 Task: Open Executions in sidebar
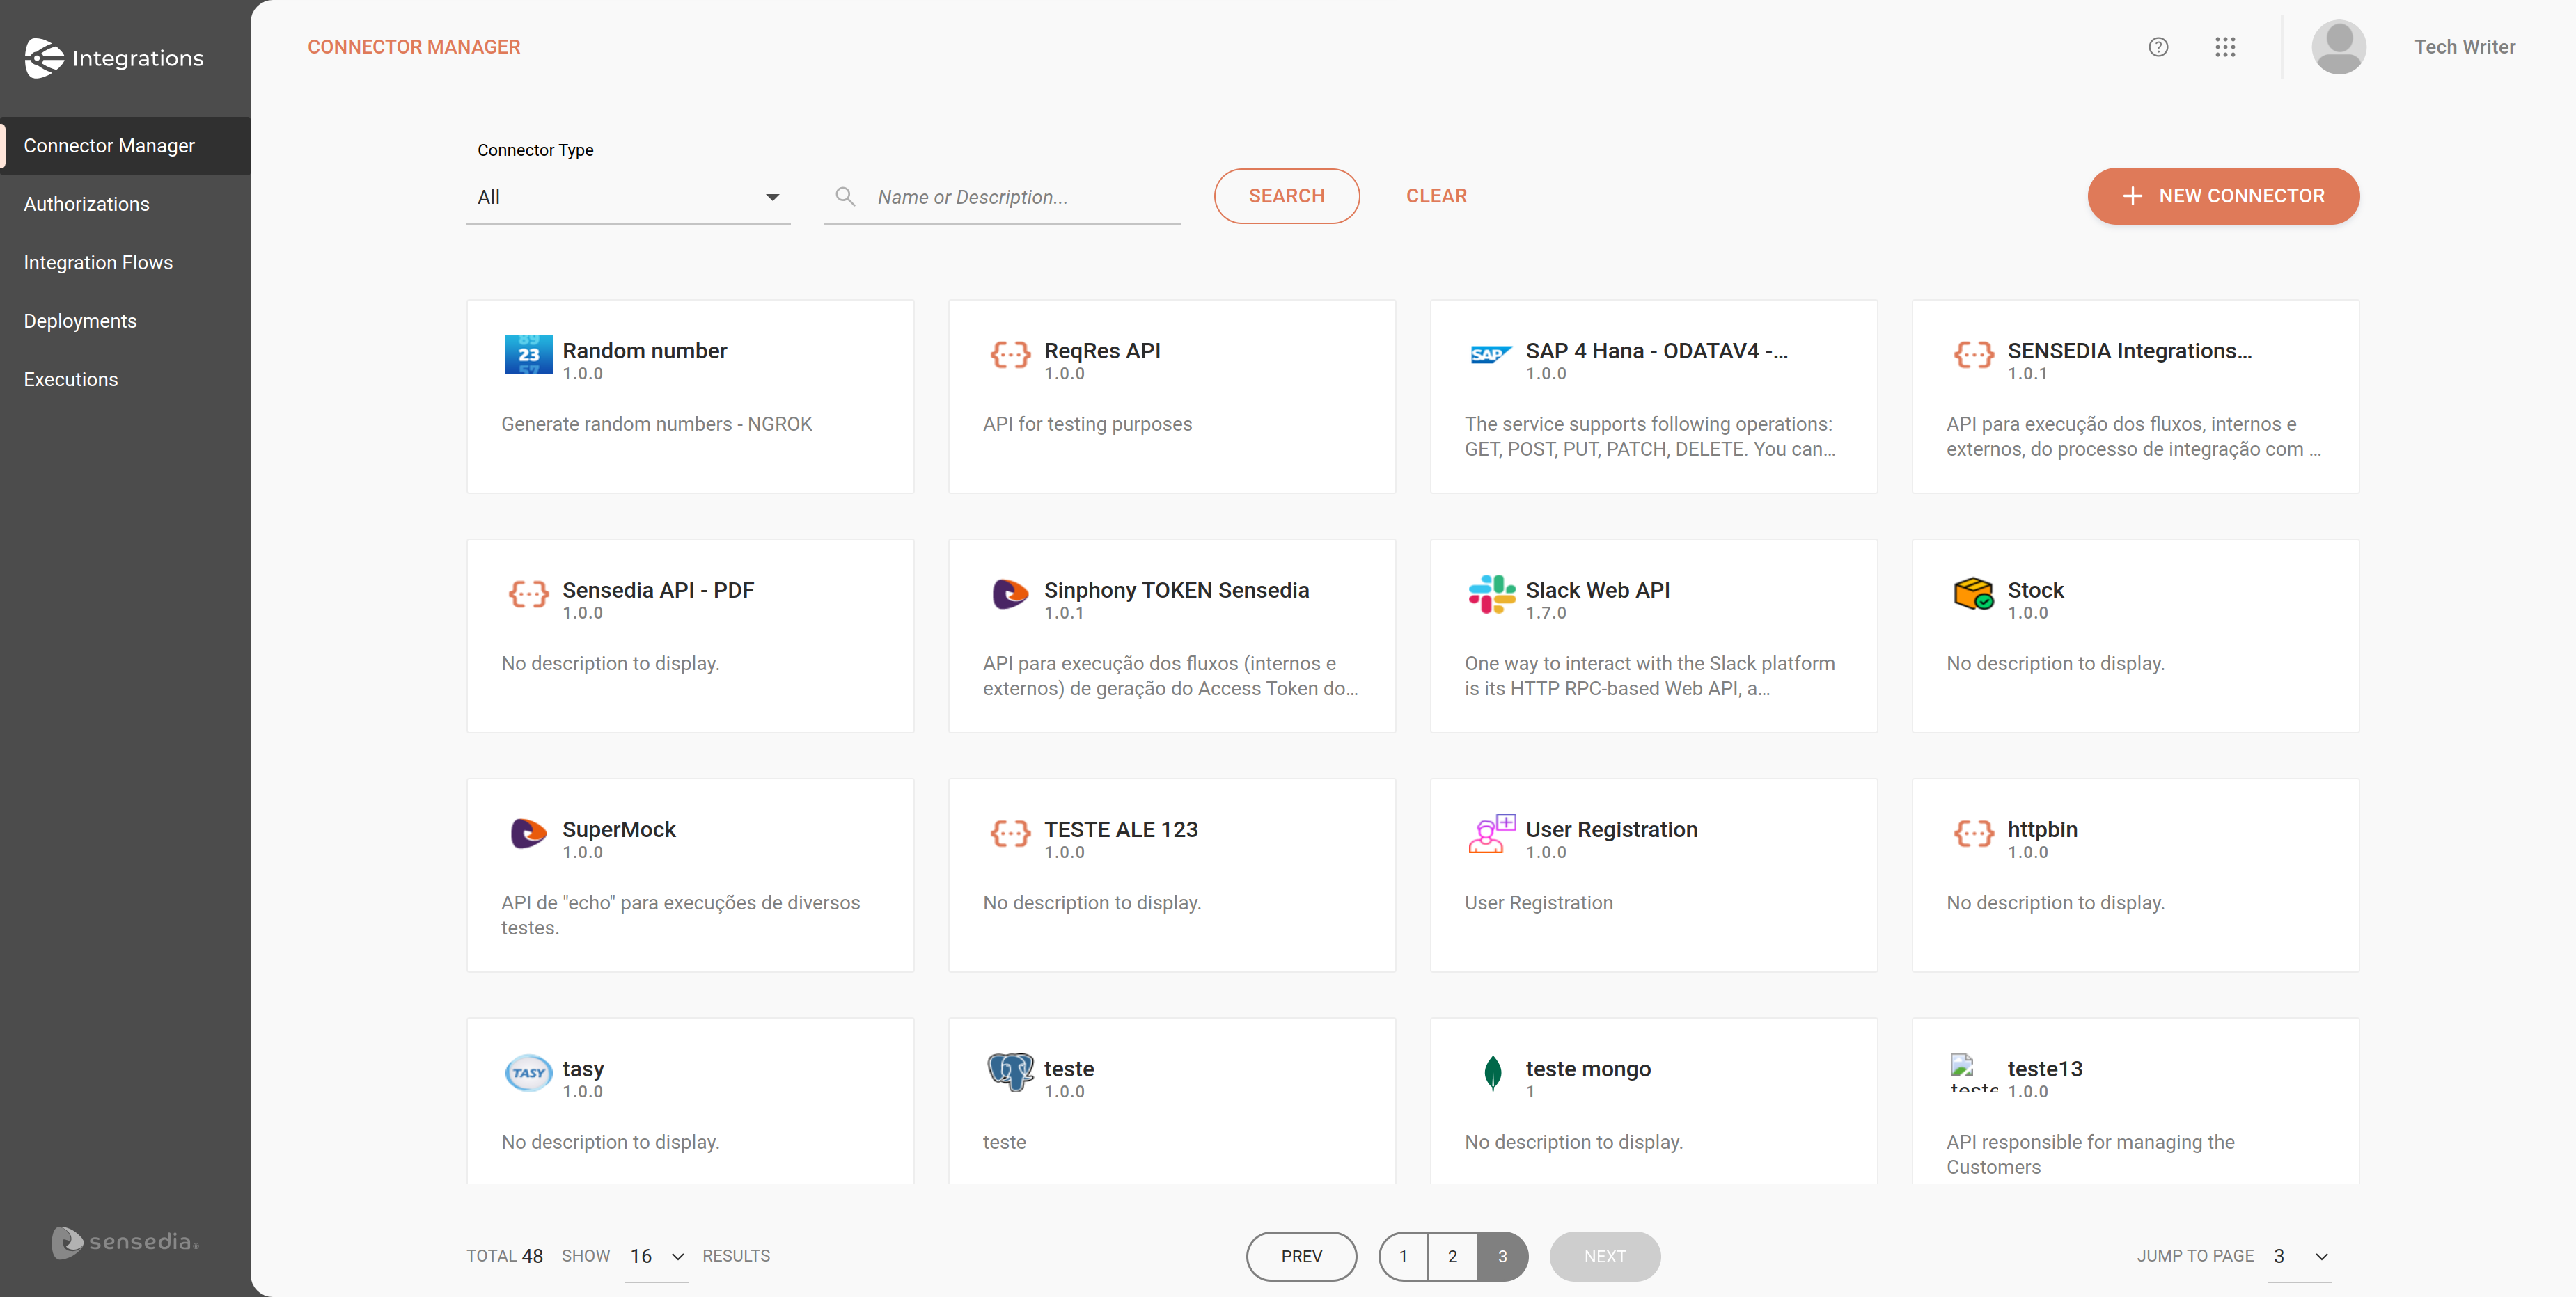[x=125, y=380]
